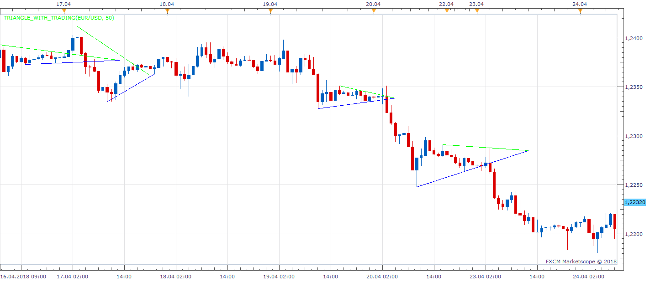
Task: Click the current price tag 1,22320
Action: click(x=634, y=202)
